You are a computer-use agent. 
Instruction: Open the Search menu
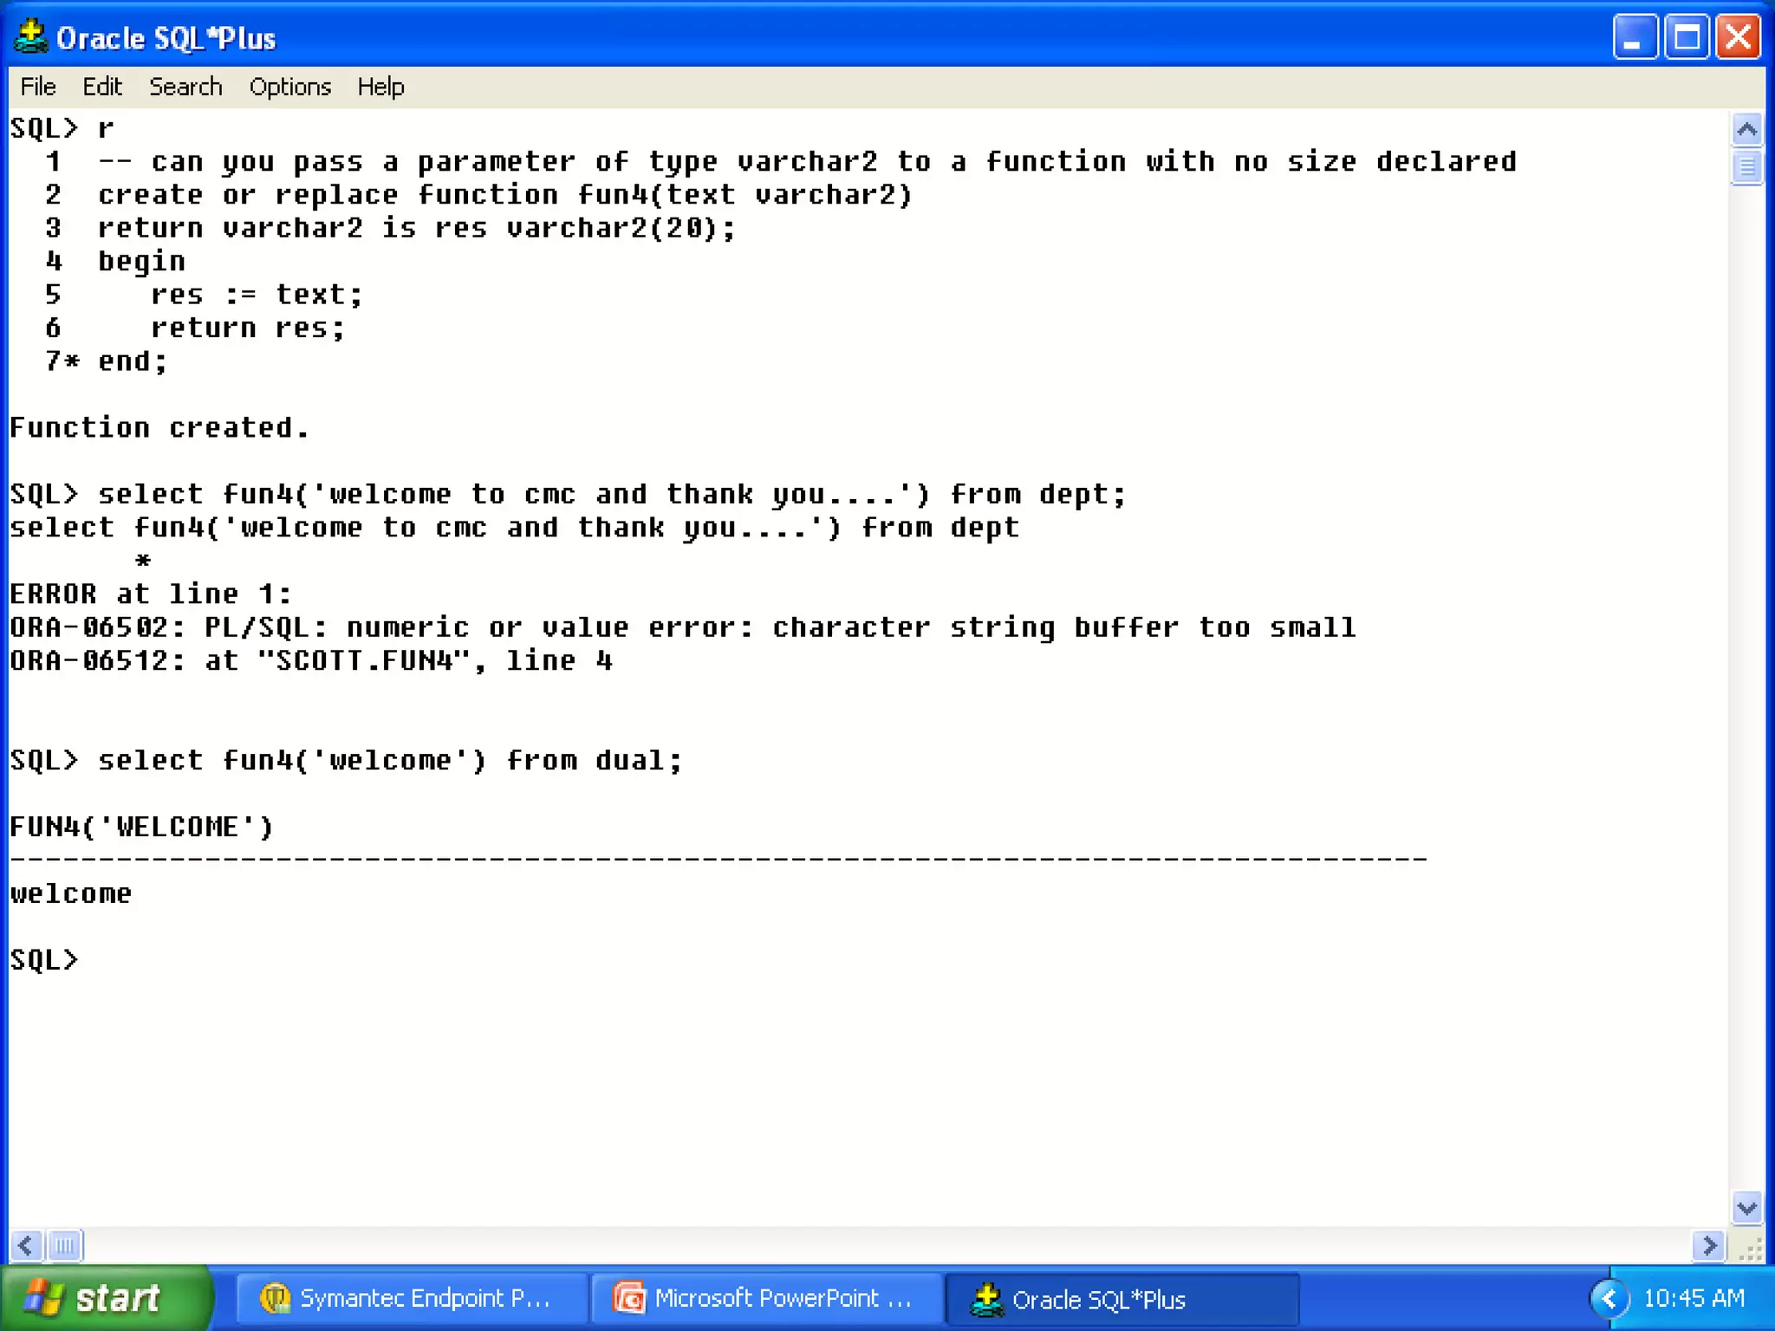185,87
